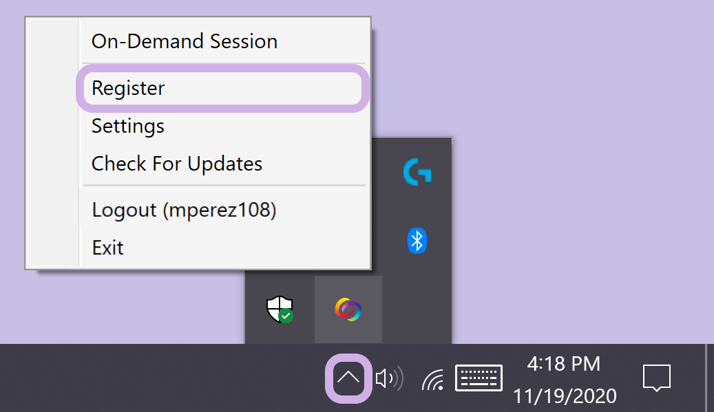Select Check For Updates
Viewport: 714px width, 412px height.
[177, 164]
